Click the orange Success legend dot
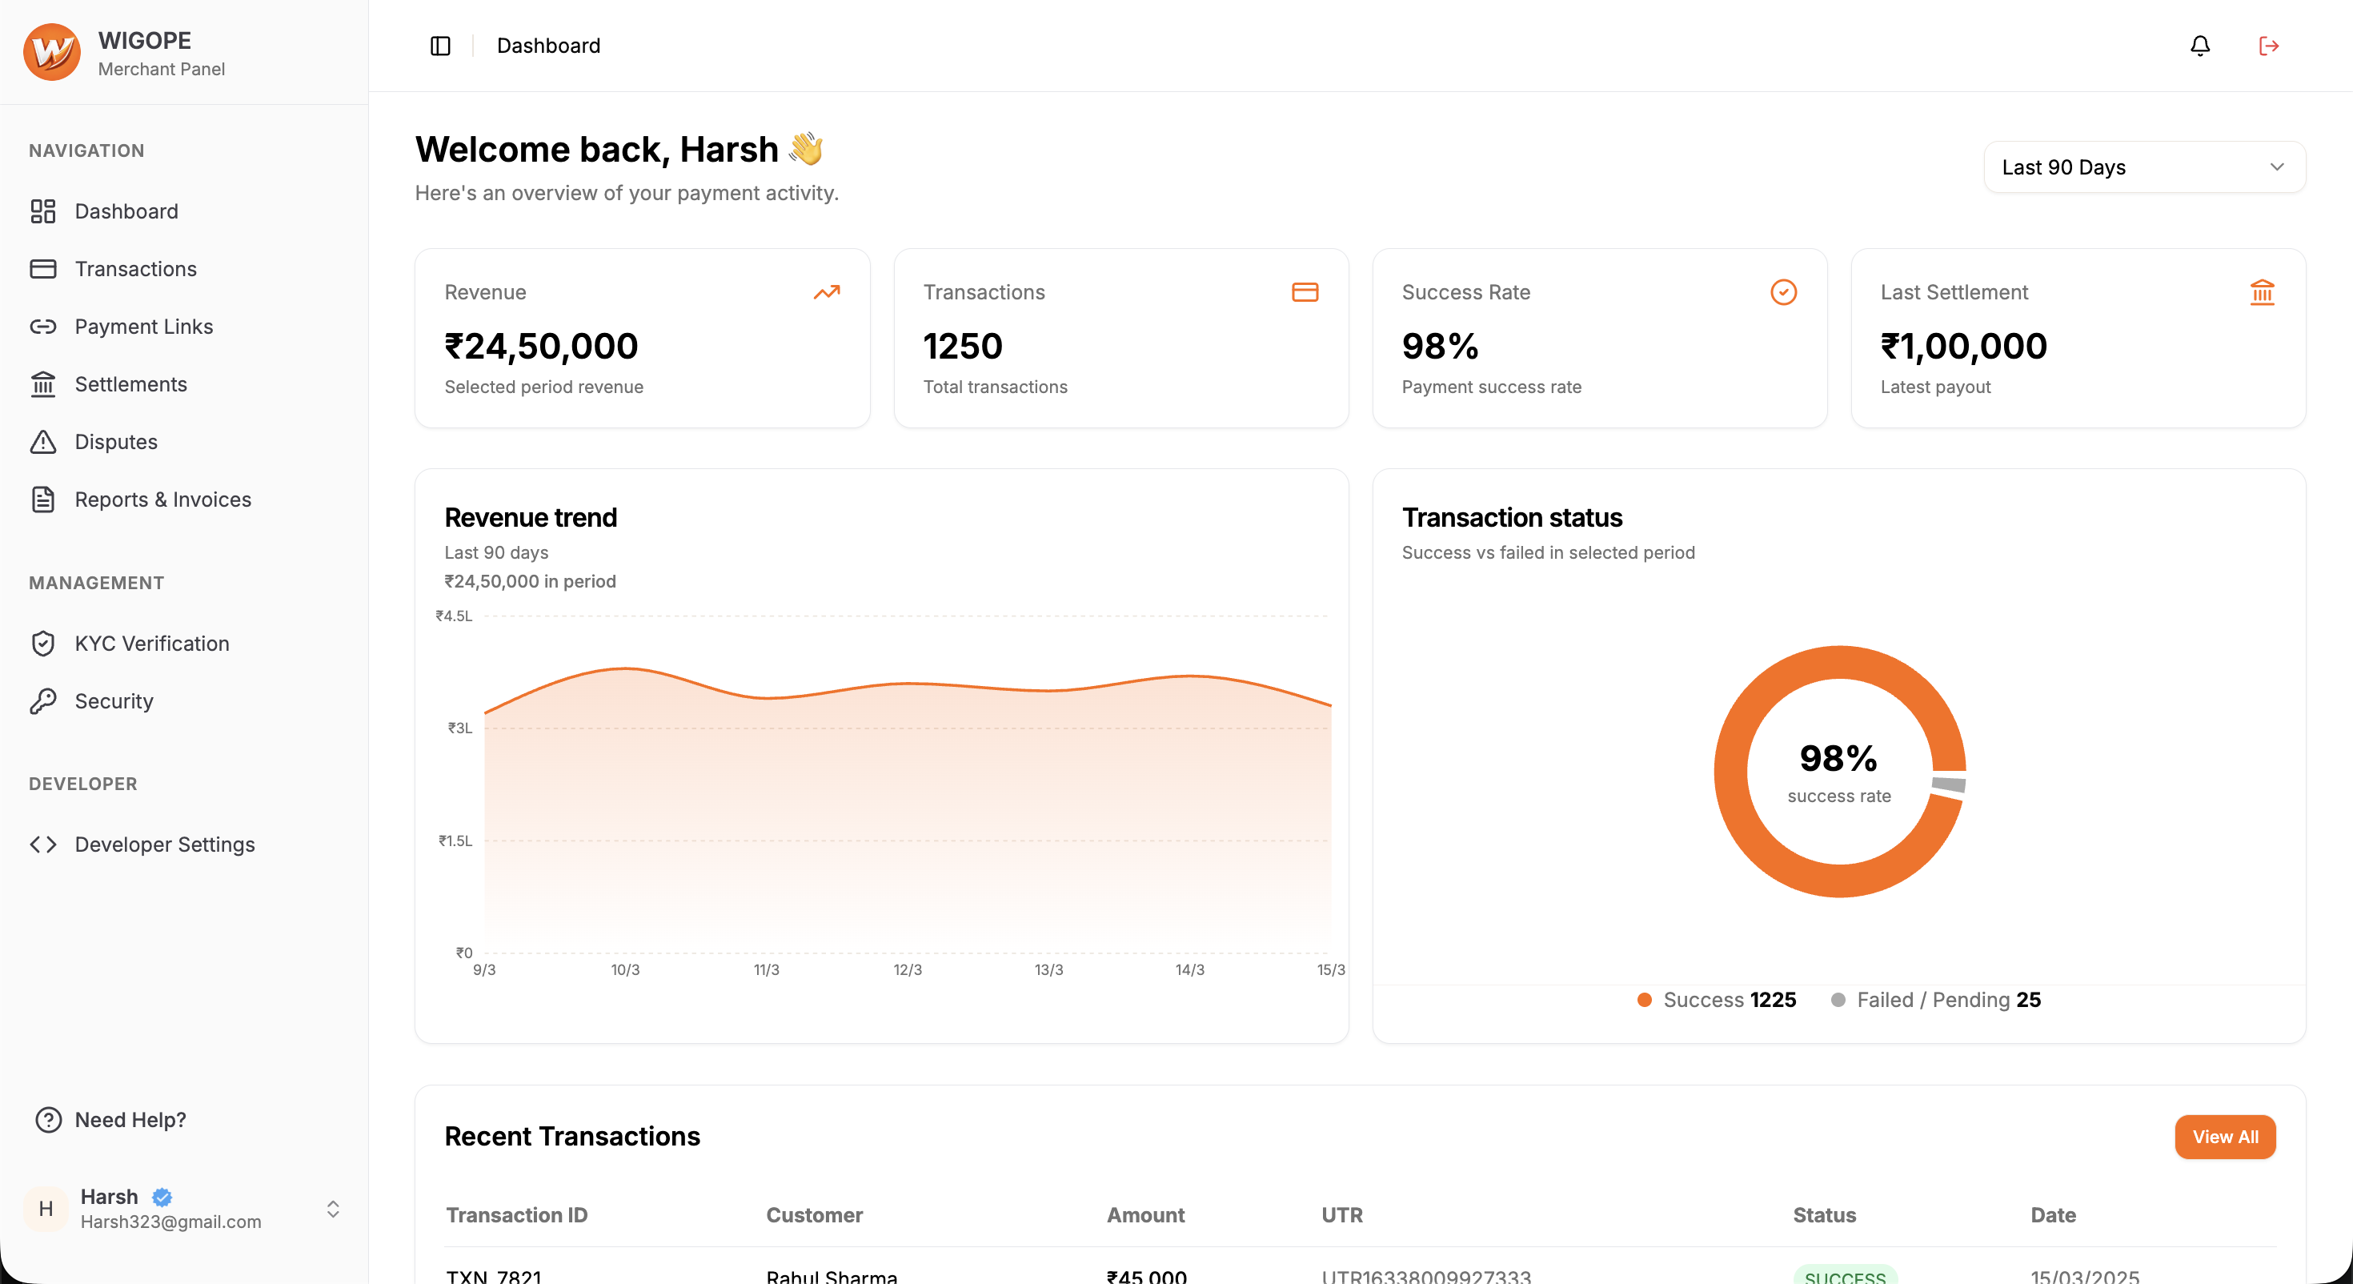 1644,1000
